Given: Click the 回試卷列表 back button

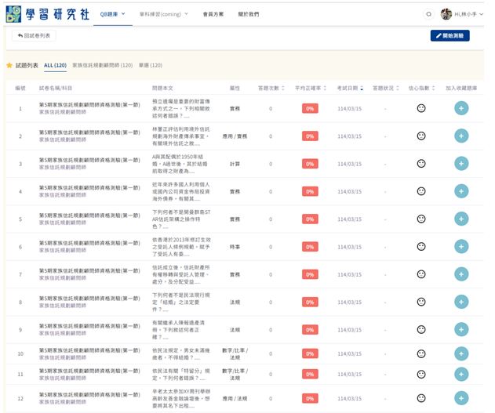Looking at the screenshot, I should pyautogui.click(x=34, y=36).
